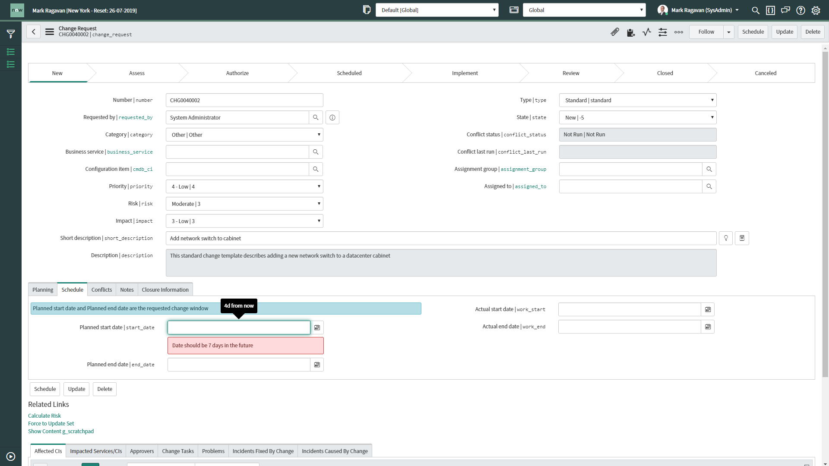Click the templates lightbulb icon near Short description
The image size is (829, 466).
[x=725, y=238]
